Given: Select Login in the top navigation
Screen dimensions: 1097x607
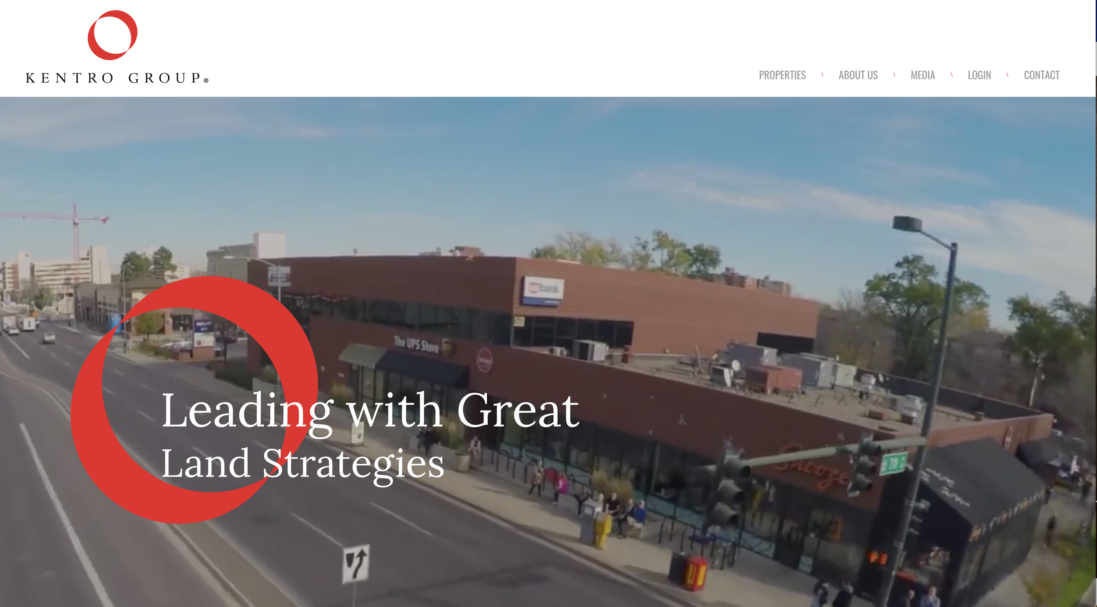Looking at the screenshot, I should coord(979,75).
